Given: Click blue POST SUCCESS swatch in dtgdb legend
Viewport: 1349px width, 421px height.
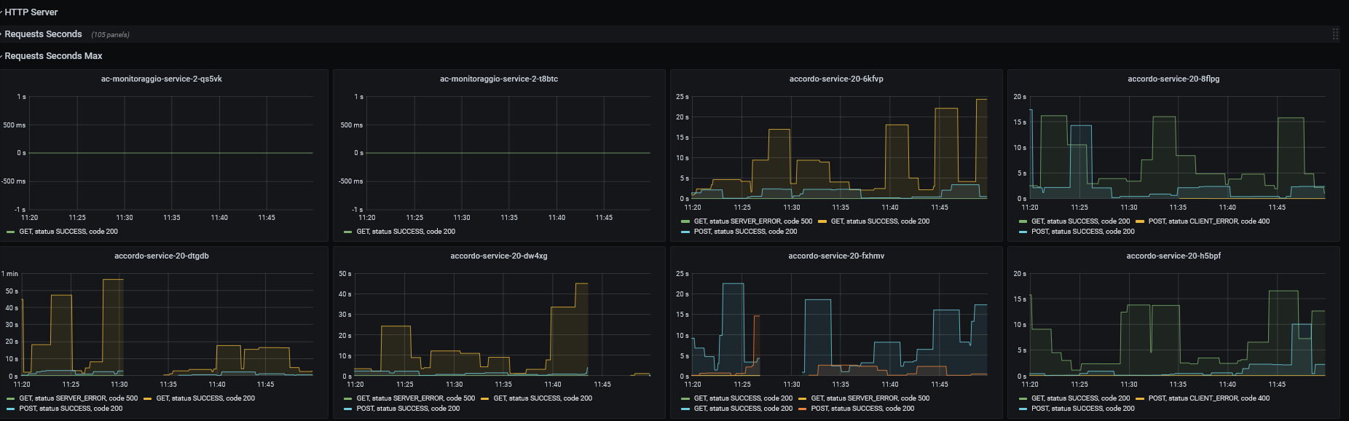Looking at the screenshot, I should tap(10, 409).
